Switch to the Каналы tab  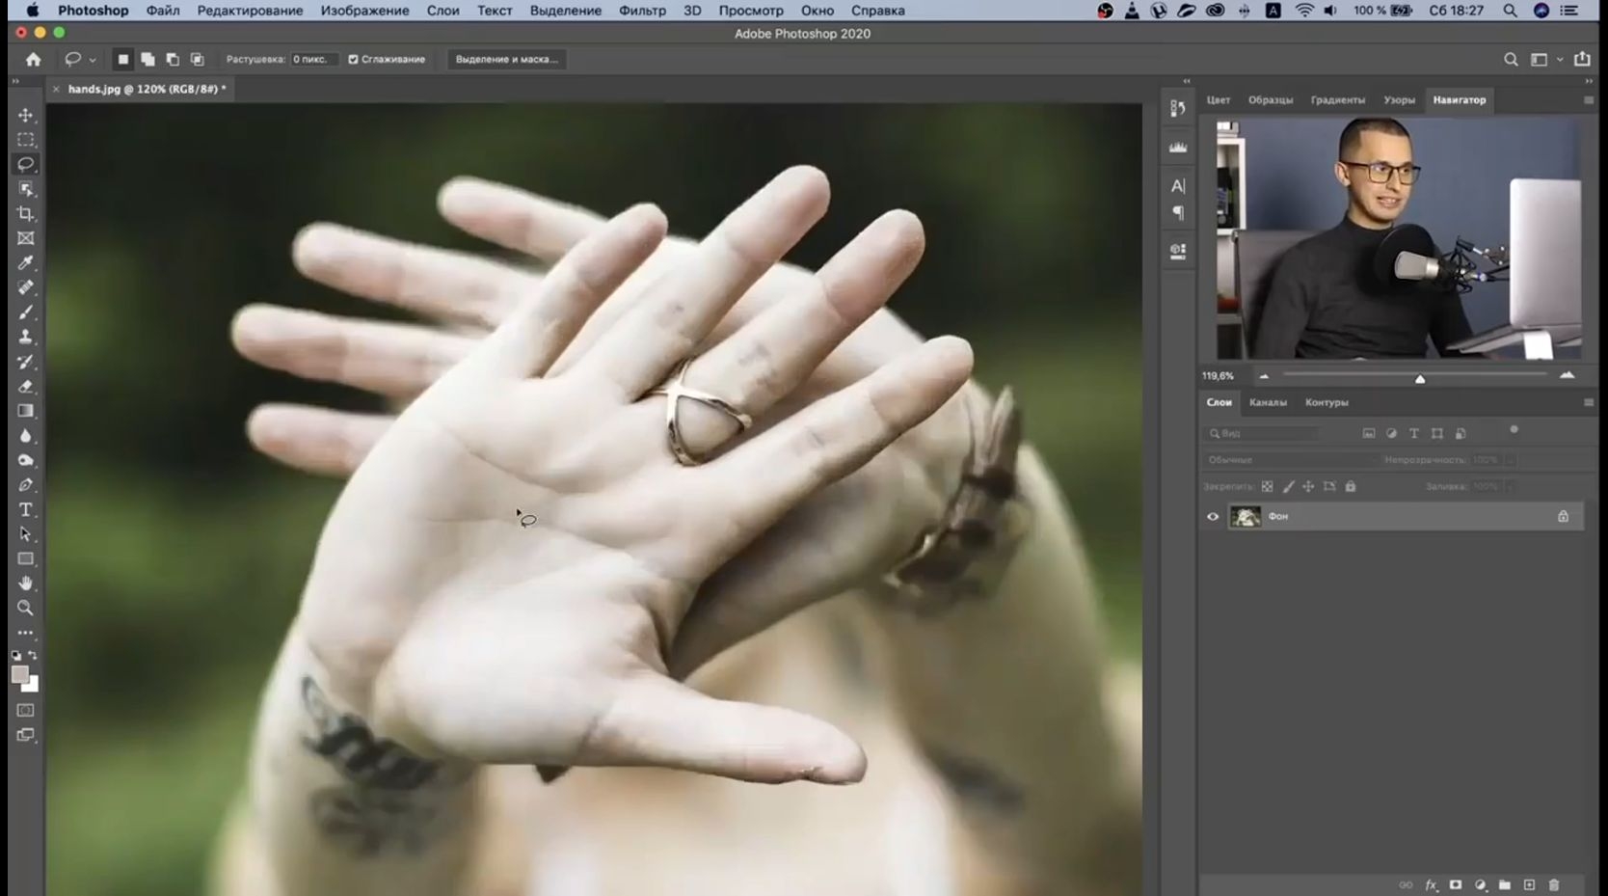pos(1268,403)
